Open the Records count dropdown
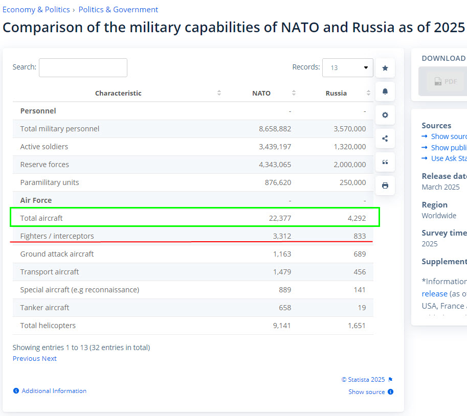Image resolution: width=467 pixels, height=416 pixels. coord(347,67)
